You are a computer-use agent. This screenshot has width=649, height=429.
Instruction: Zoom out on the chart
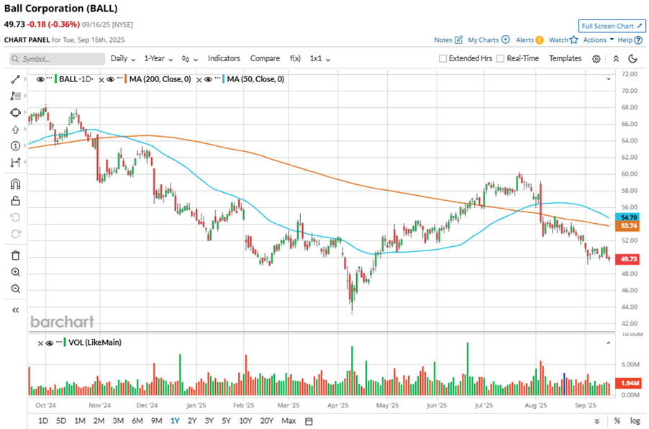(15, 289)
